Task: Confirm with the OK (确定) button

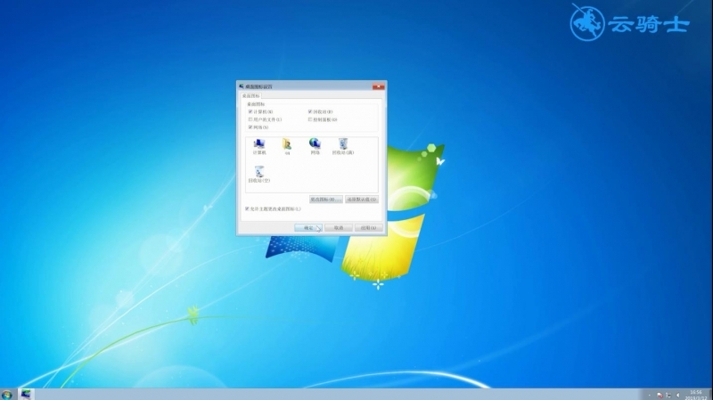Action: (308, 228)
